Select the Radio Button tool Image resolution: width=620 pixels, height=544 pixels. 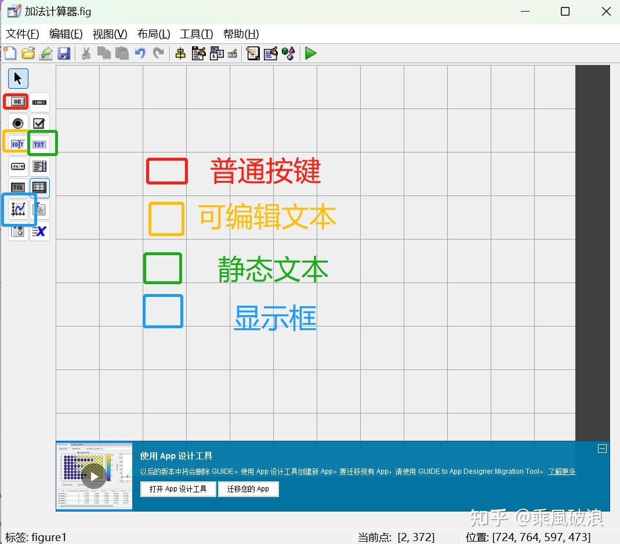coord(17,122)
